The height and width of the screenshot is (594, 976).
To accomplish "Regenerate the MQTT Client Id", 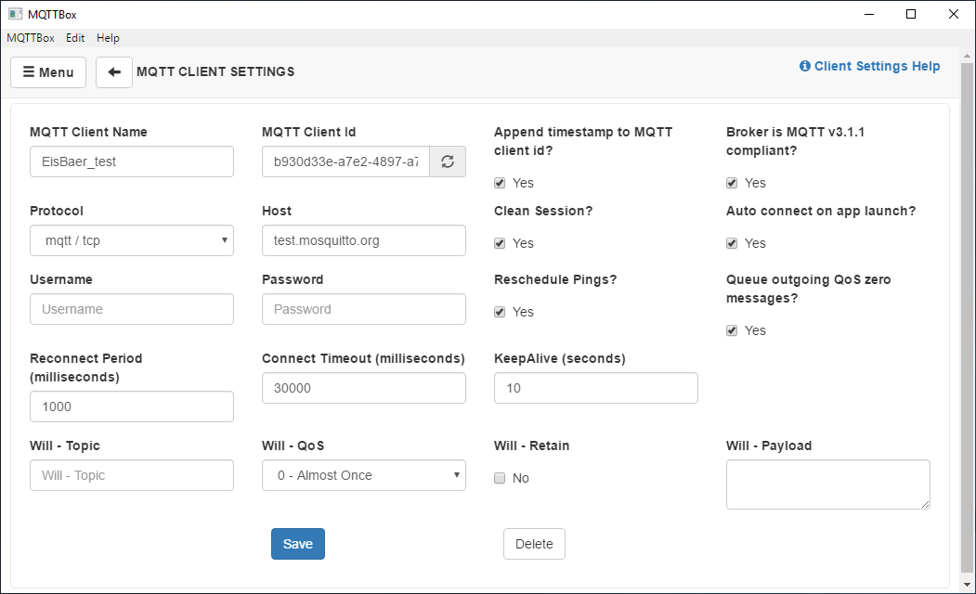I will point(448,161).
